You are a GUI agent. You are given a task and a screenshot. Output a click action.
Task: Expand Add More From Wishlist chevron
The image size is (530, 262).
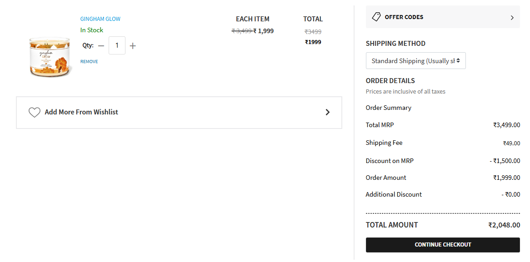coord(327,112)
